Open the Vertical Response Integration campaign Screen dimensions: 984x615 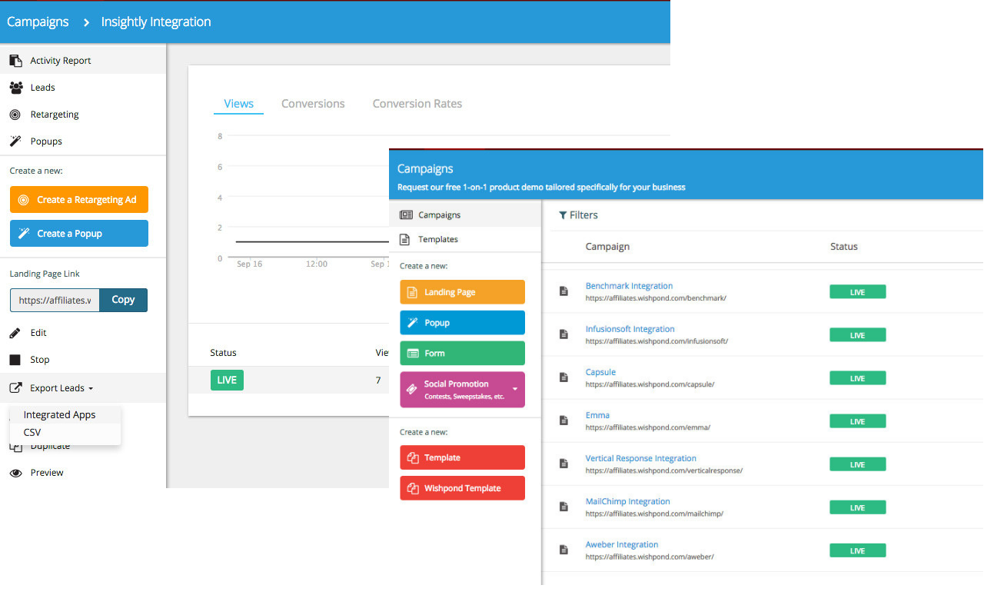point(640,458)
